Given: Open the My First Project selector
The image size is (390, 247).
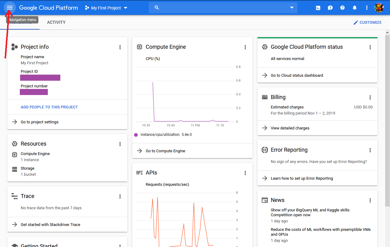Looking at the screenshot, I should (x=106, y=8).
